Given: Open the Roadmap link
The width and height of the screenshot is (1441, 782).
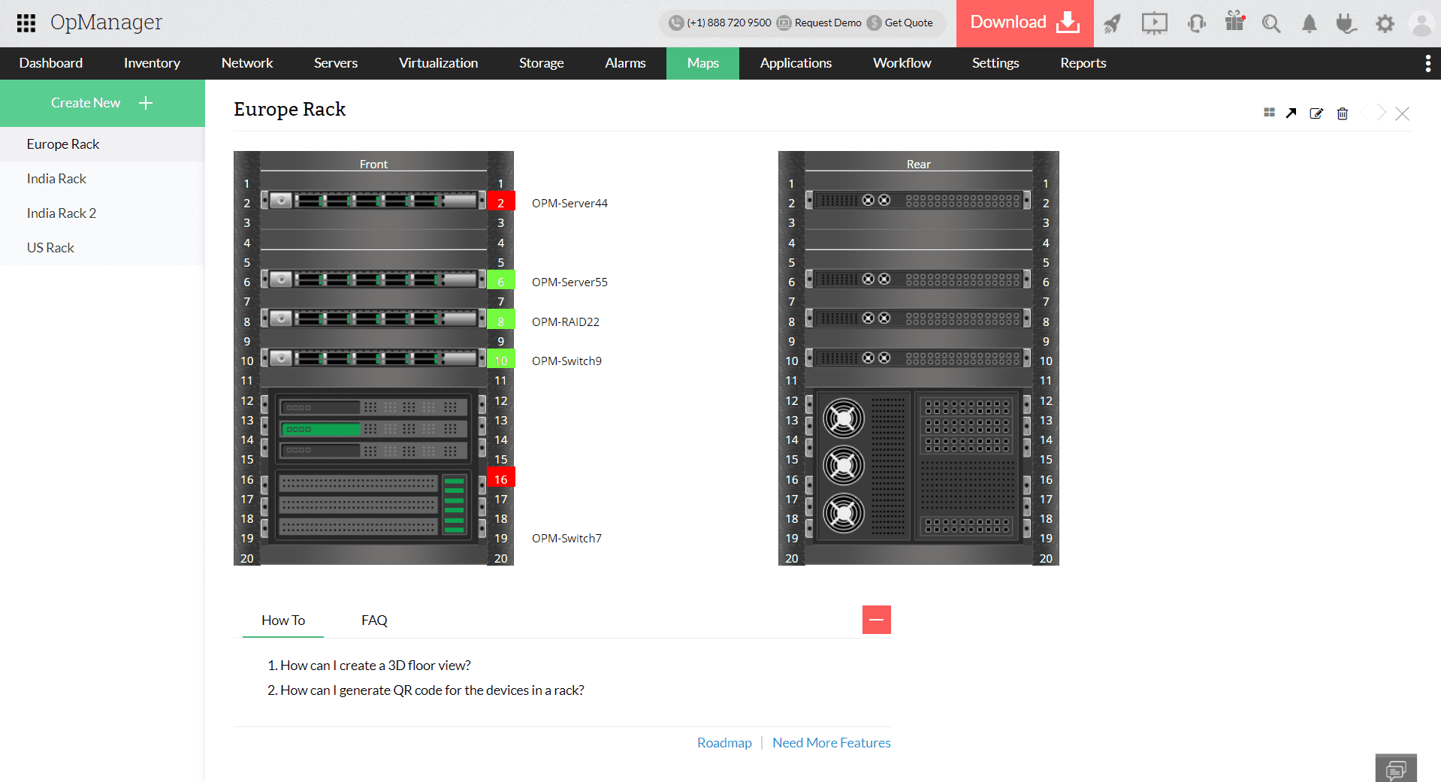Looking at the screenshot, I should click(724, 743).
